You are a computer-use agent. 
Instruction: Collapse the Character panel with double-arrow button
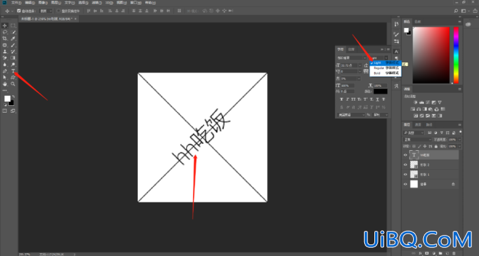382,50
